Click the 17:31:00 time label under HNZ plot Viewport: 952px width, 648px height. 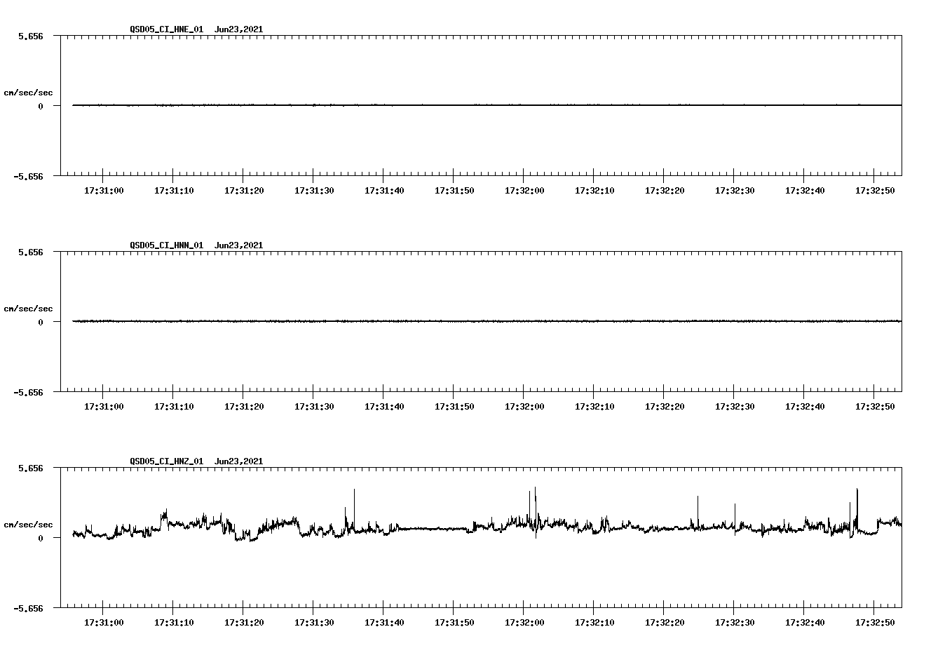tap(104, 622)
